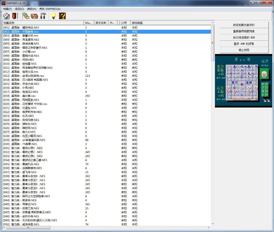Viewport: 274px width, 232px height.
Task: Click the 中... column header
Action: point(113,23)
